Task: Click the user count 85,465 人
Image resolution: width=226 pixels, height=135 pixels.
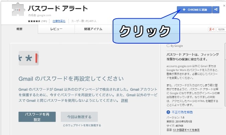Action: point(91,21)
